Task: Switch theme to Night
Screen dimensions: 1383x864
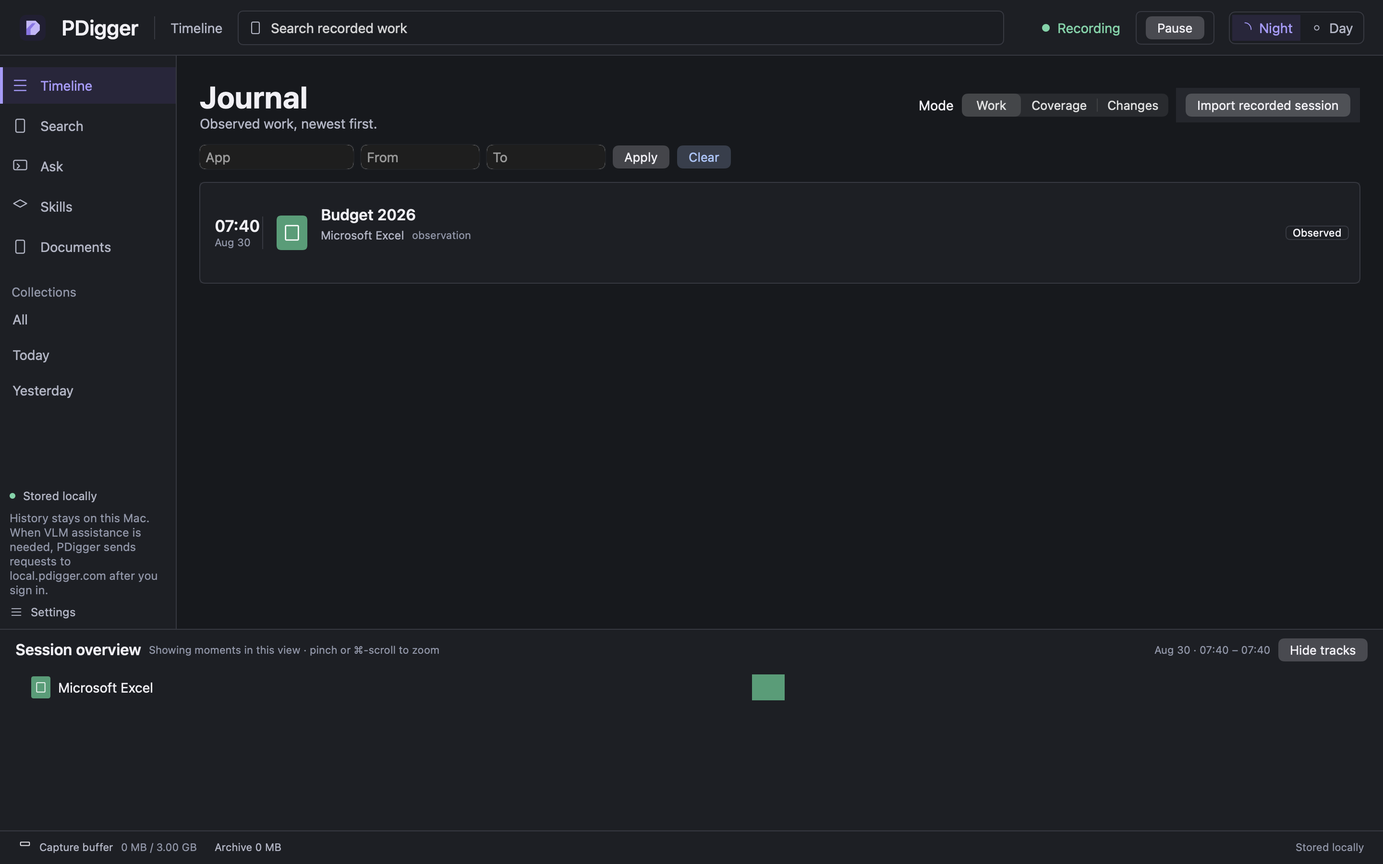Action: pyautogui.click(x=1266, y=28)
